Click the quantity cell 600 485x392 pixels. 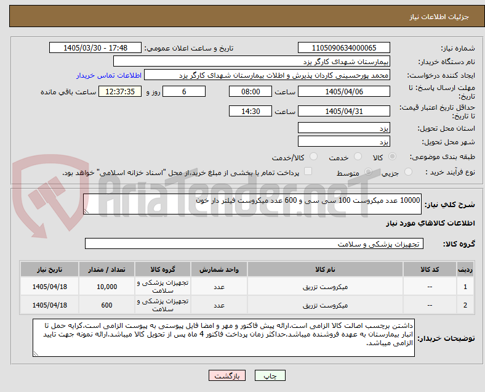tap(106, 305)
